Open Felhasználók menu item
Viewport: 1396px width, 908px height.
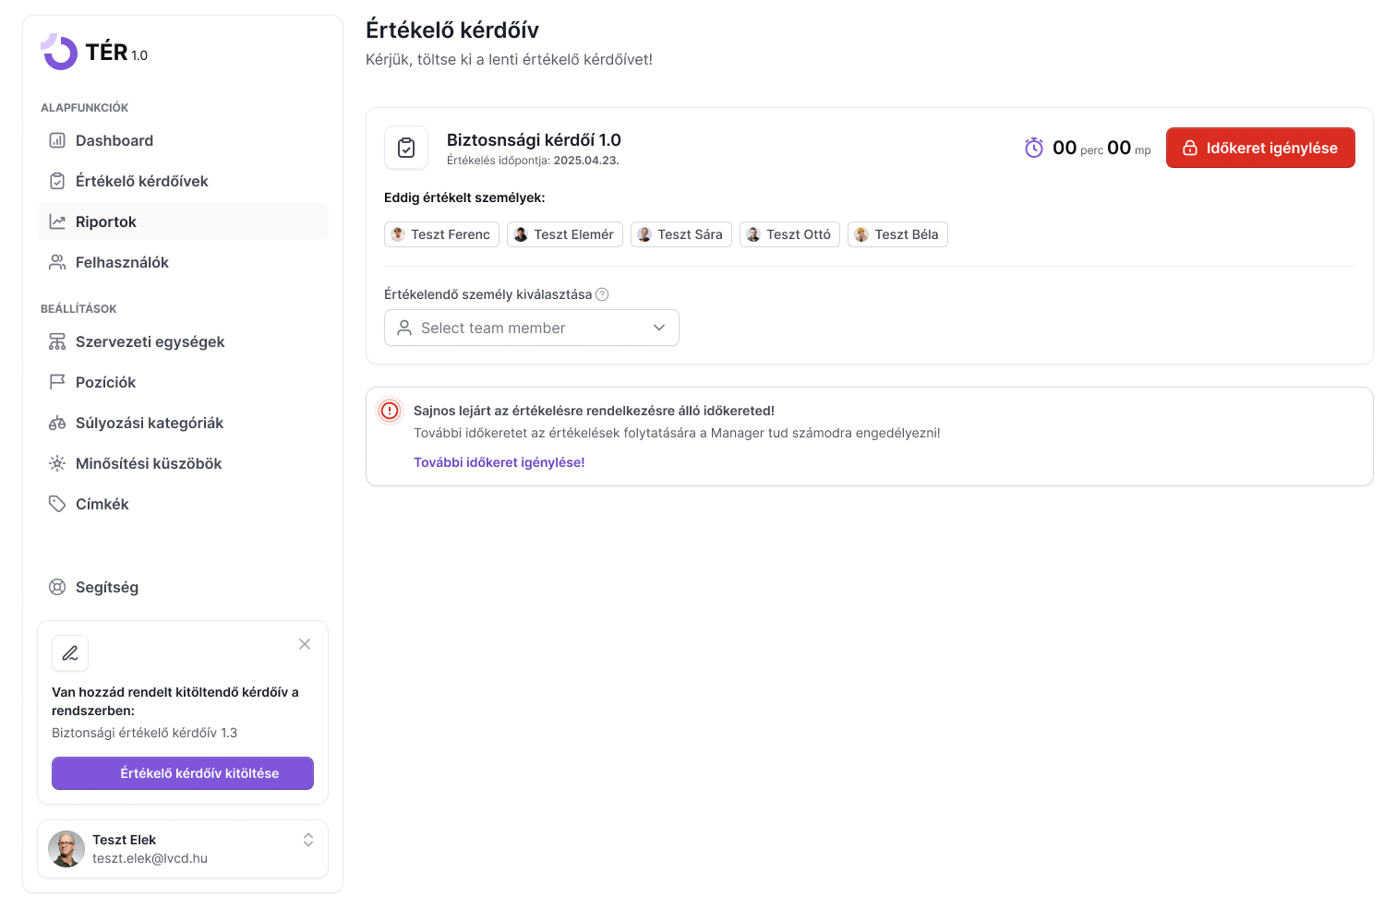pos(122,262)
